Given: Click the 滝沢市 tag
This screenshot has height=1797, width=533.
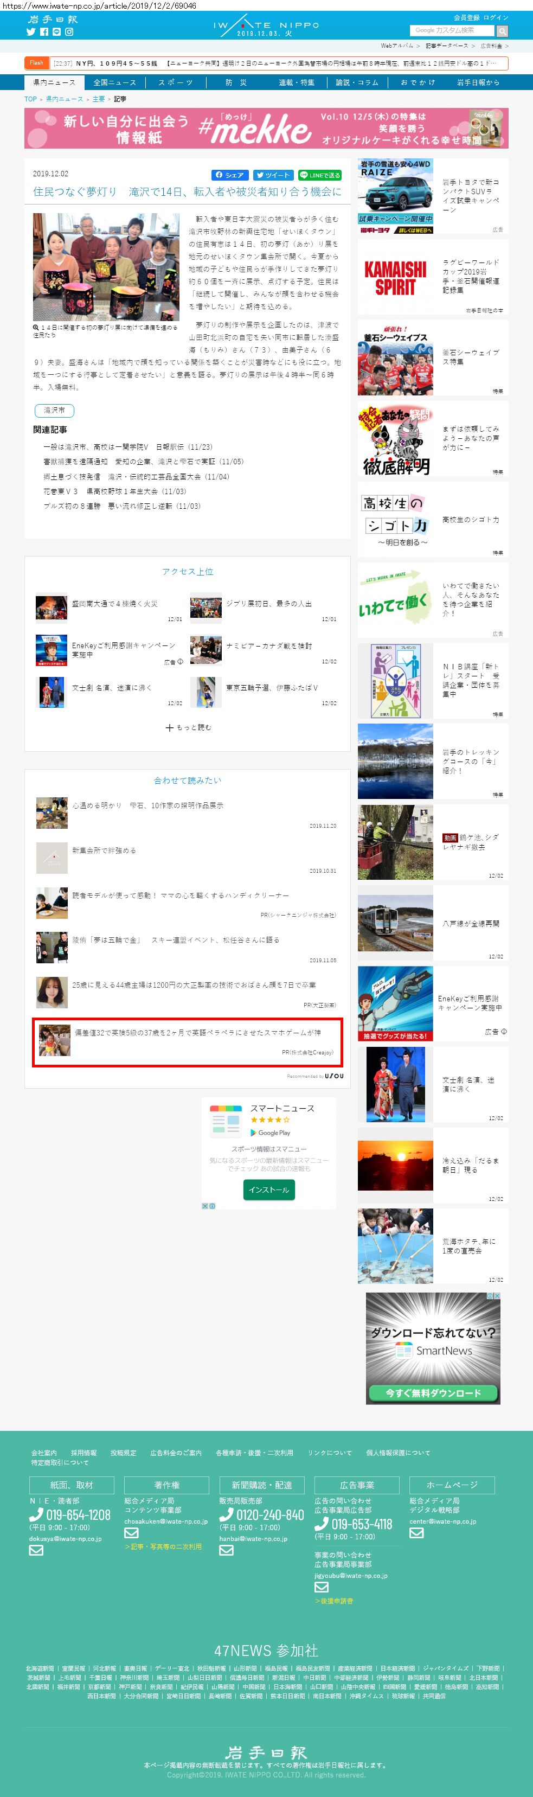Looking at the screenshot, I should [x=54, y=410].
